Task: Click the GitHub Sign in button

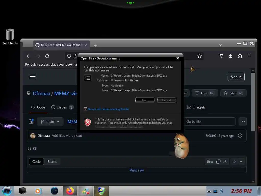Action: coord(236,77)
